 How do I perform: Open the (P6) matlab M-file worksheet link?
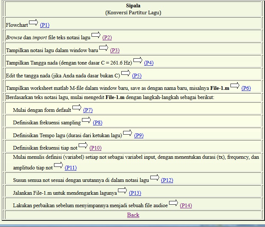pyautogui.click(x=246, y=88)
